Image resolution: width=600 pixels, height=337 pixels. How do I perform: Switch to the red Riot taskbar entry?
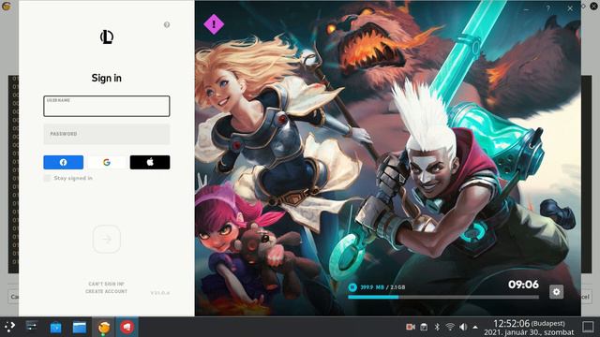[127, 328]
